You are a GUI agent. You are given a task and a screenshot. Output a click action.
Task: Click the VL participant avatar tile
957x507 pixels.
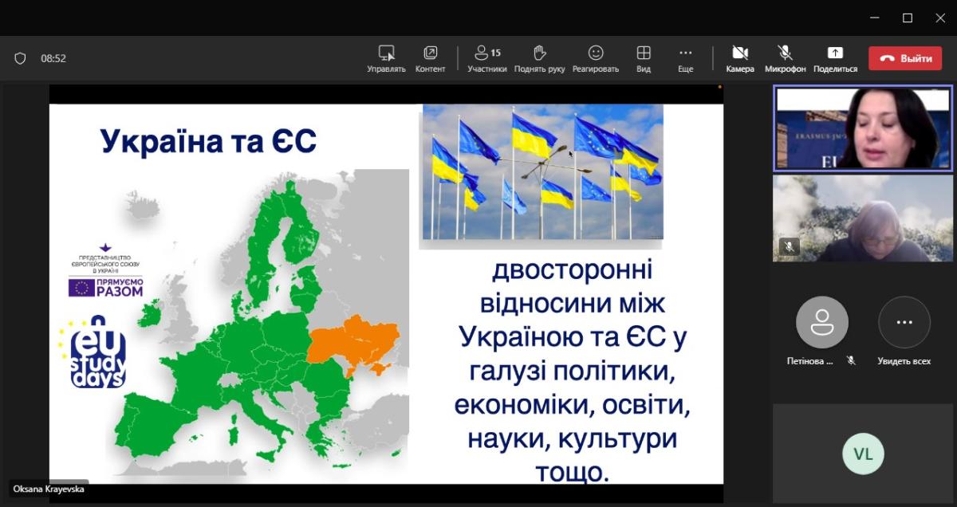click(862, 453)
